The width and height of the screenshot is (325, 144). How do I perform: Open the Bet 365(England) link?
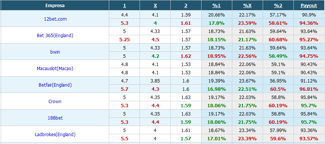55,35
